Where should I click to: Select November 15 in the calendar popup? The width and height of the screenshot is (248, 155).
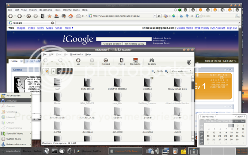[x=231, y=133]
